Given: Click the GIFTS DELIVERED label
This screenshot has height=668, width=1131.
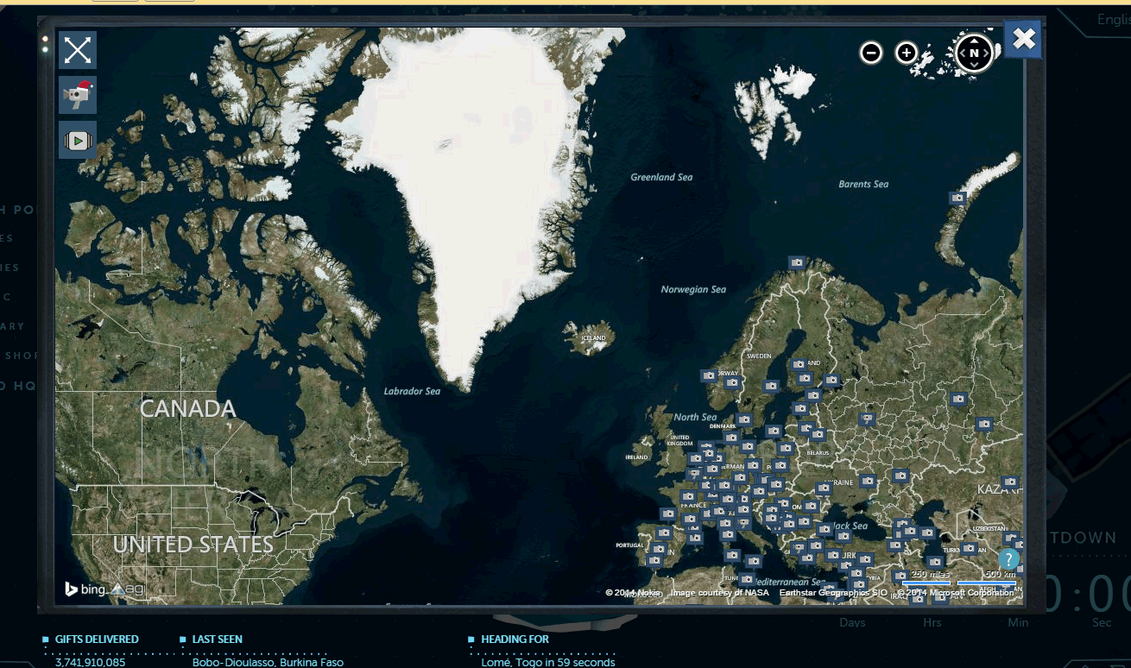Looking at the screenshot, I should (x=97, y=640).
